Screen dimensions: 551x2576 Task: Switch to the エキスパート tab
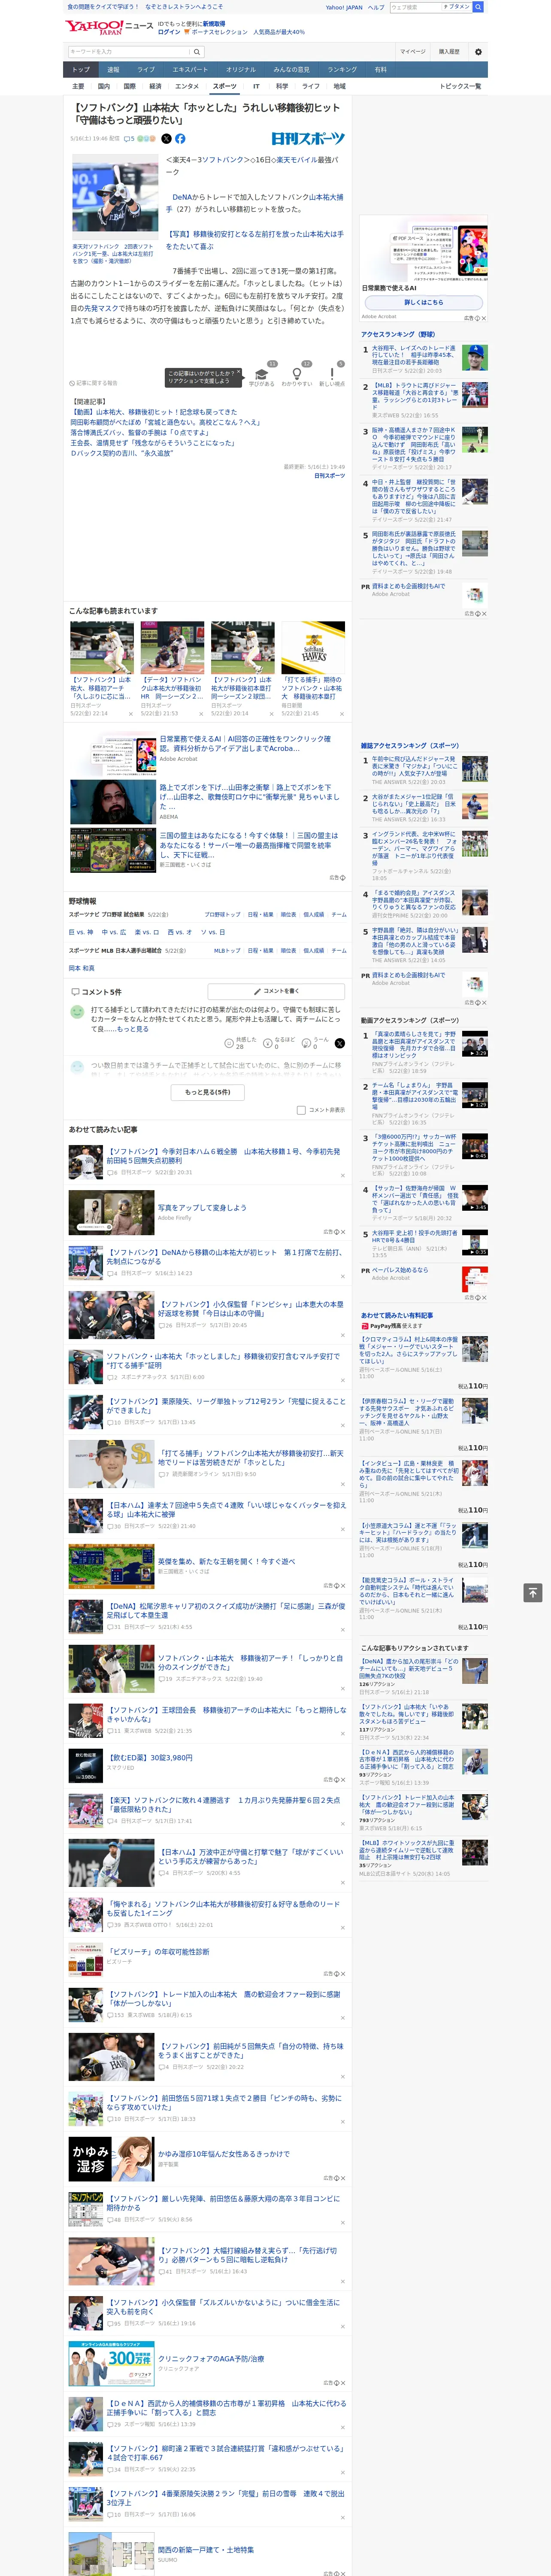point(190,70)
